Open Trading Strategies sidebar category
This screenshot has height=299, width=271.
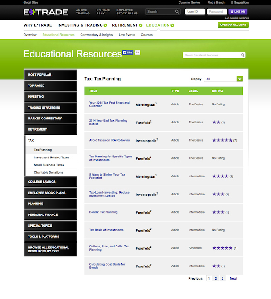pos(51,108)
